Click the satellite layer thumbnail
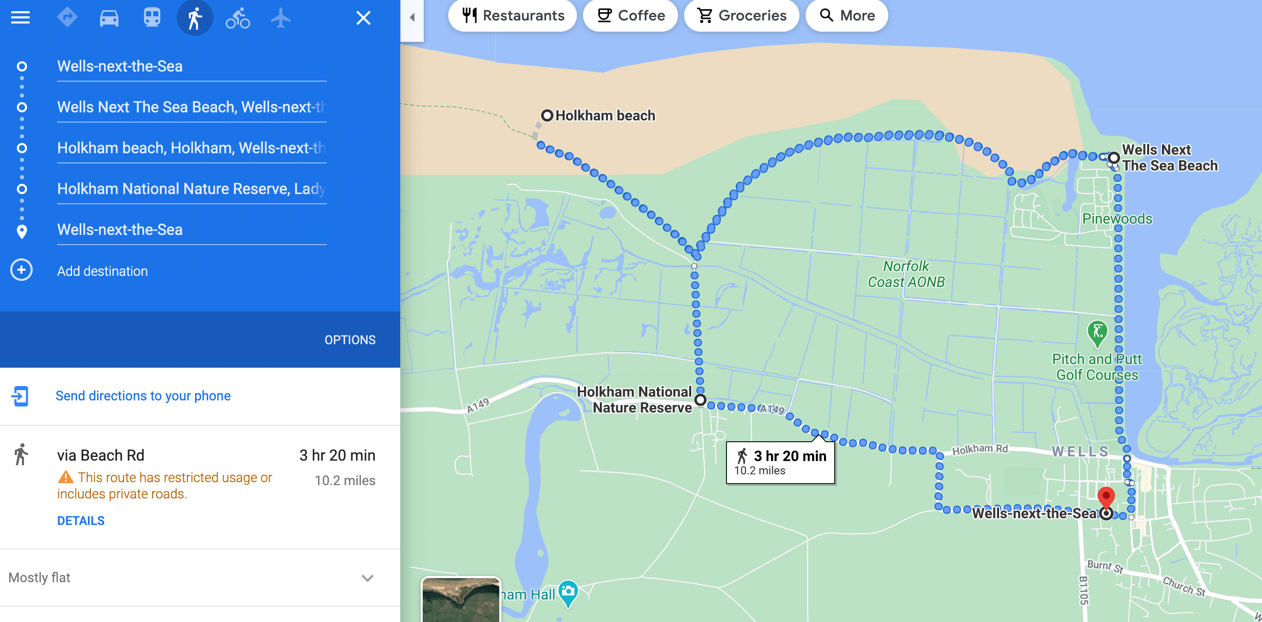 click(x=461, y=600)
